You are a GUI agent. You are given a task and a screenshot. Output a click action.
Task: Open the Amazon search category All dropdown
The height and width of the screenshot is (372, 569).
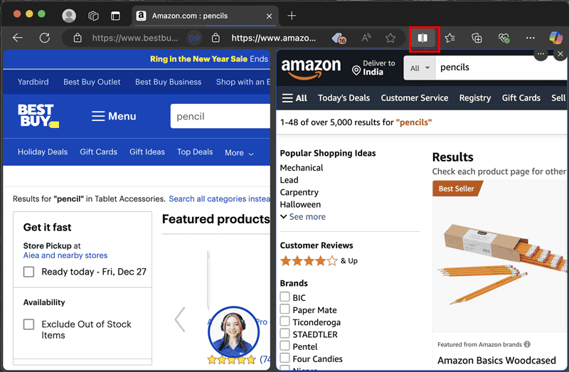coord(419,68)
